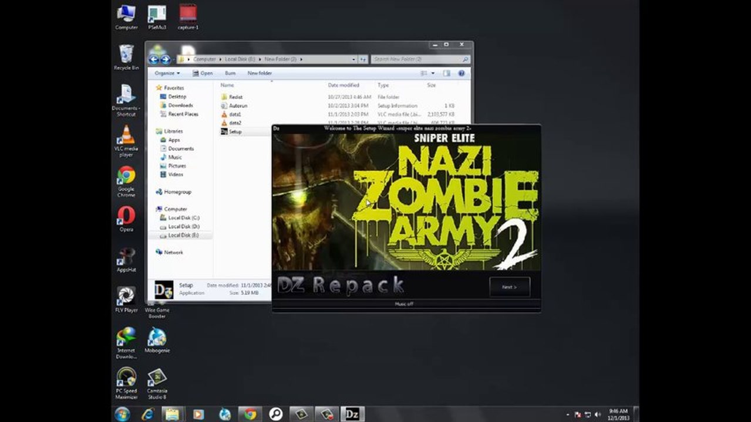Click Computer in the address bar path
751x422 pixels.
(205, 59)
